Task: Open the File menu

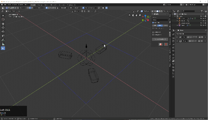Action: [5, 5]
